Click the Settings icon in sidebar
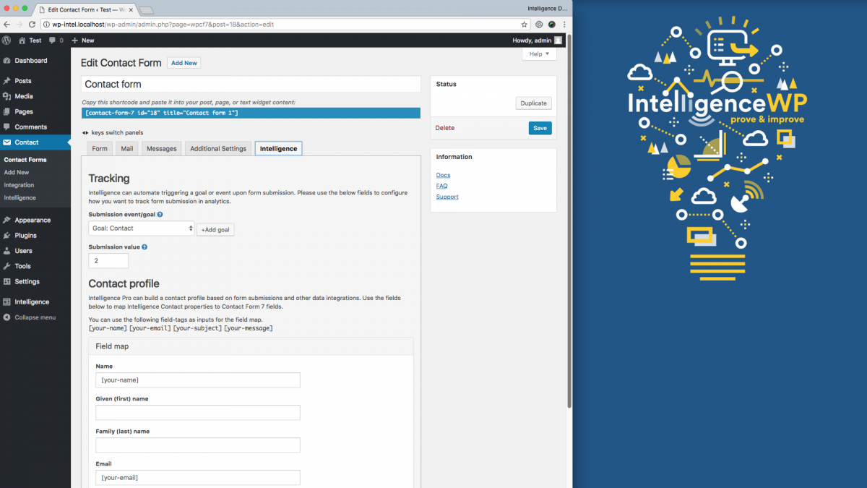Screen dimensions: 867x488 pos(7,282)
